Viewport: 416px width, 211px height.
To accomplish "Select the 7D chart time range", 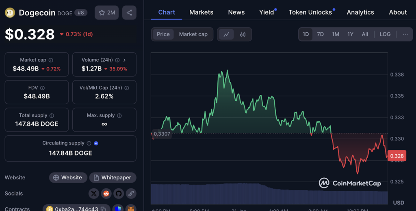I will 320,34.
